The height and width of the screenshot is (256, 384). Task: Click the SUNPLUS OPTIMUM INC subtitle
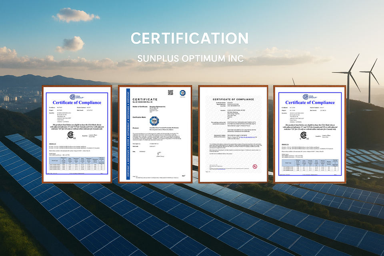click(x=190, y=58)
